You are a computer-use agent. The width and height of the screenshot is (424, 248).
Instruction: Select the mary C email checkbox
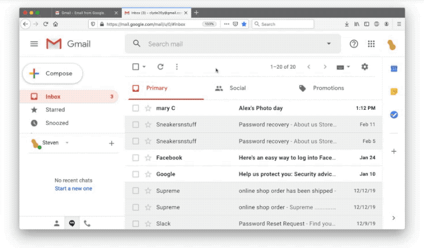(x=136, y=108)
